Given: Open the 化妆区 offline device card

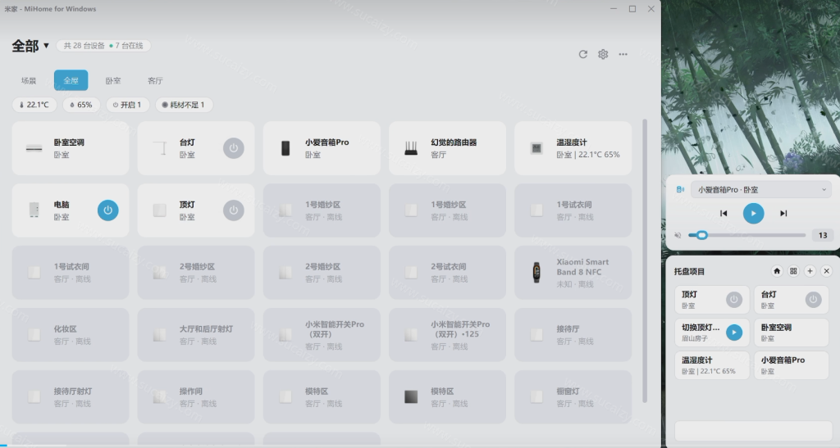Looking at the screenshot, I should click(71, 335).
